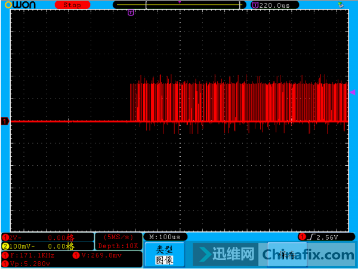
Task: Open the 类型 图像 type menu button
Action: (x=164, y=255)
